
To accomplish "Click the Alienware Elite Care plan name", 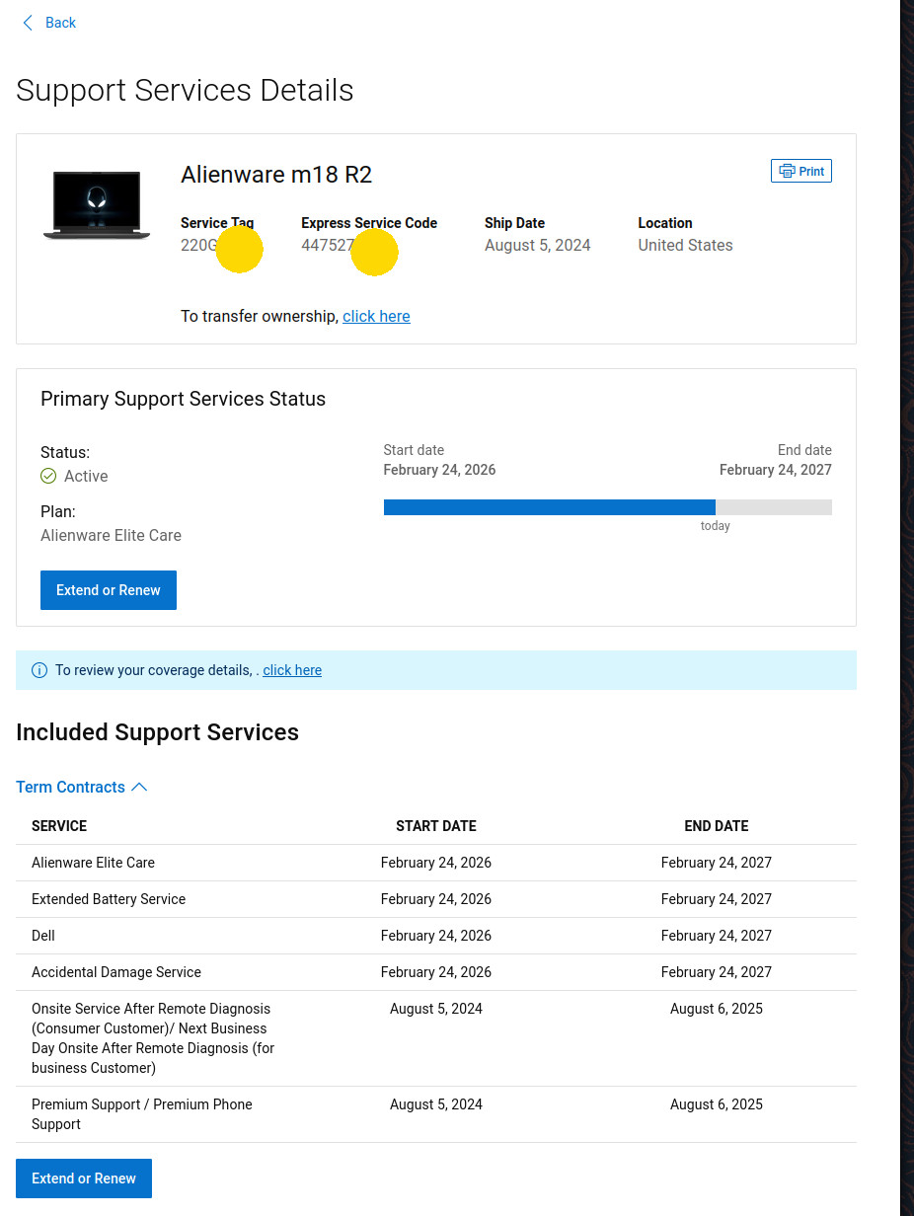I will tap(111, 535).
